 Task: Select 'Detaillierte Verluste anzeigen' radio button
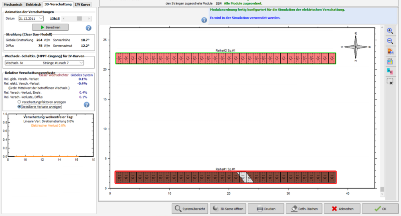(x=19, y=107)
